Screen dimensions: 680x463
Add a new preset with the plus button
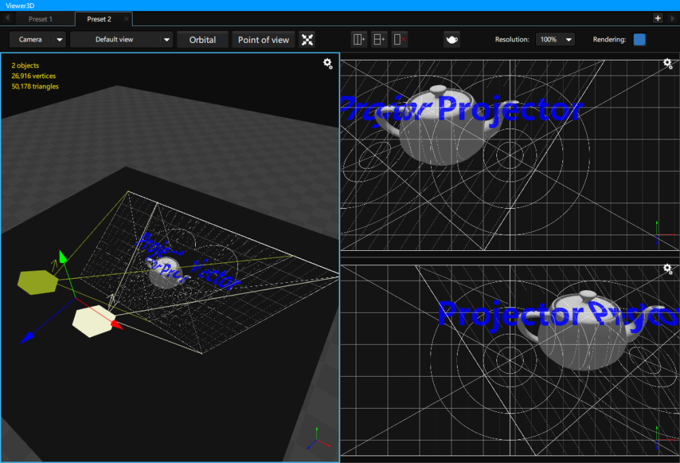[x=658, y=18]
